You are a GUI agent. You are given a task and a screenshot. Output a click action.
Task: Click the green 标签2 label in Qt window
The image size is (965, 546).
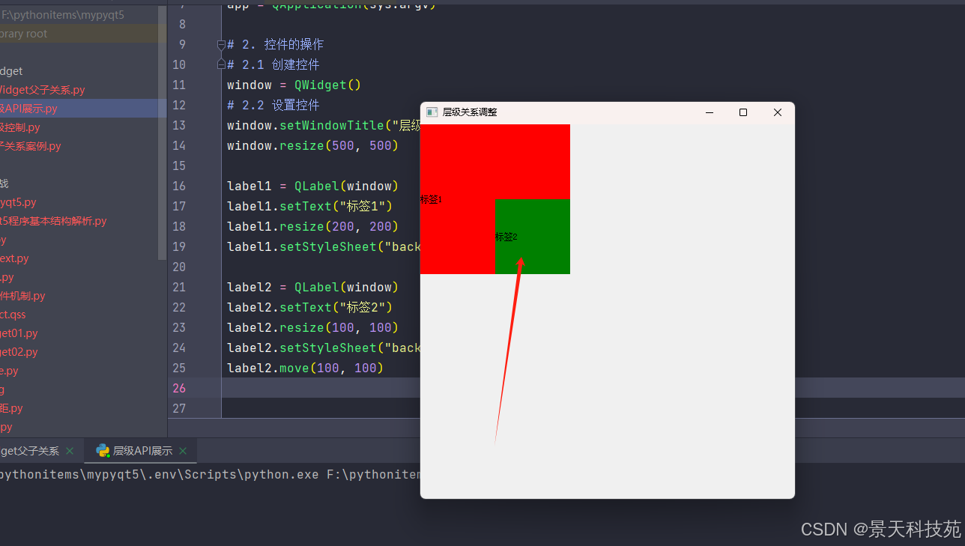[533, 237]
